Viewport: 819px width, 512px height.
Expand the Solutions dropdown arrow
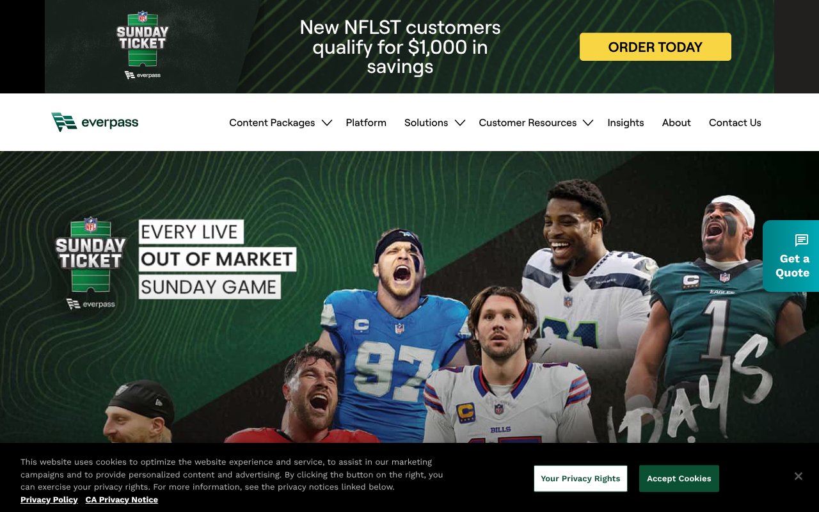pos(460,123)
